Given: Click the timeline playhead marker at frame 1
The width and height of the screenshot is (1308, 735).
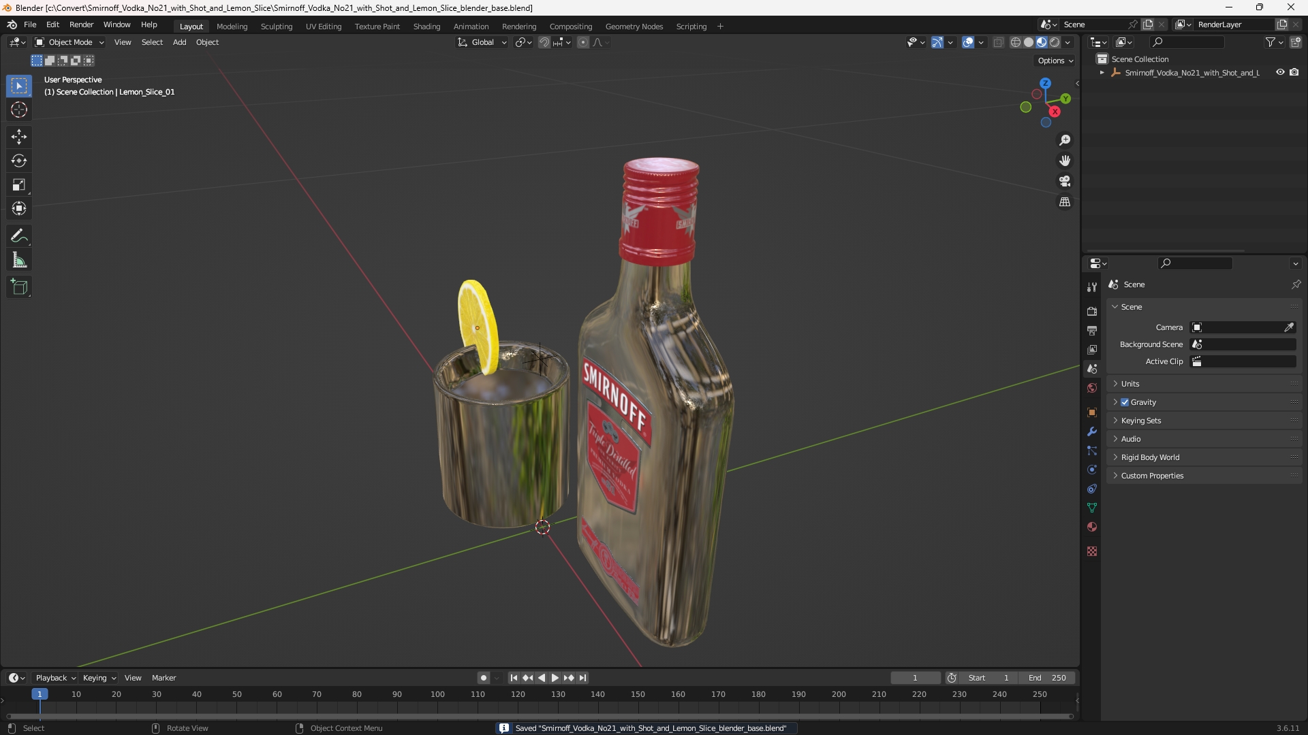Looking at the screenshot, I should click(x=40, y=694).
